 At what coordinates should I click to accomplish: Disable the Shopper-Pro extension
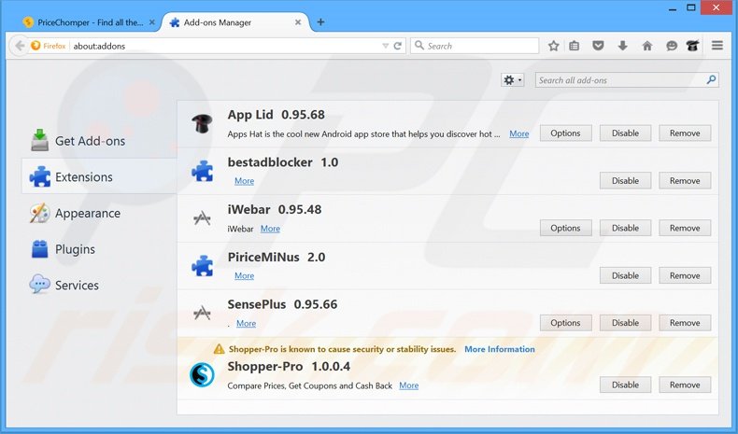(625, 385)
